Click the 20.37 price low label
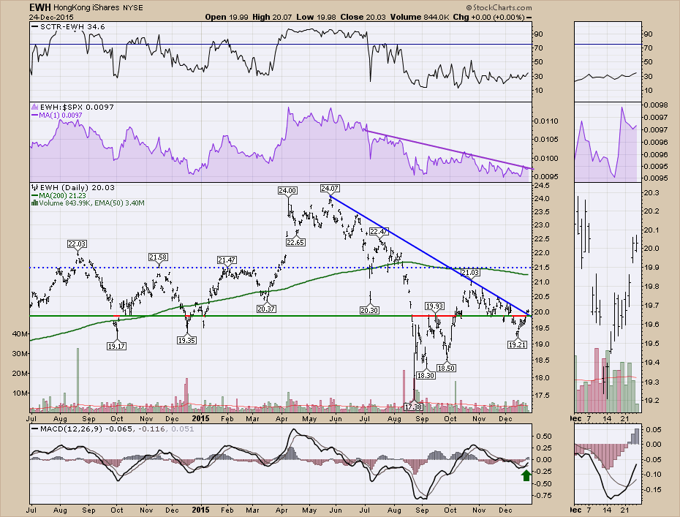Viewport: 680px width, 517px height. pyautogui.click(x=266, y=309)
